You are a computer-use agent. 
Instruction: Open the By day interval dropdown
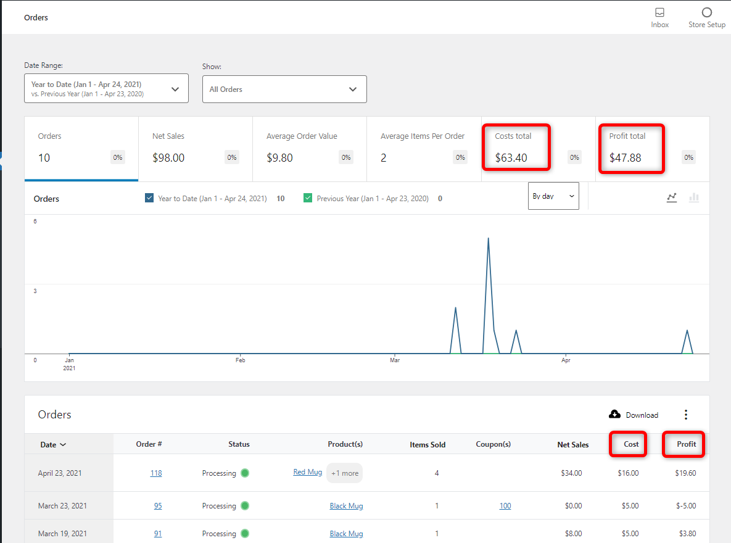tap(553, 196)
